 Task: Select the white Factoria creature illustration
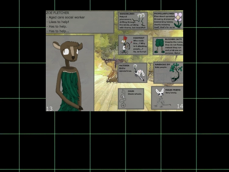point(140,73)
